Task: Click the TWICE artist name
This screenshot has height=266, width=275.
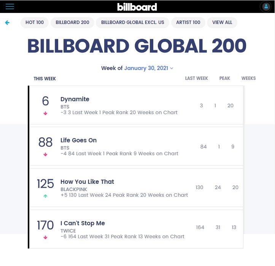Action: point(68,231)
